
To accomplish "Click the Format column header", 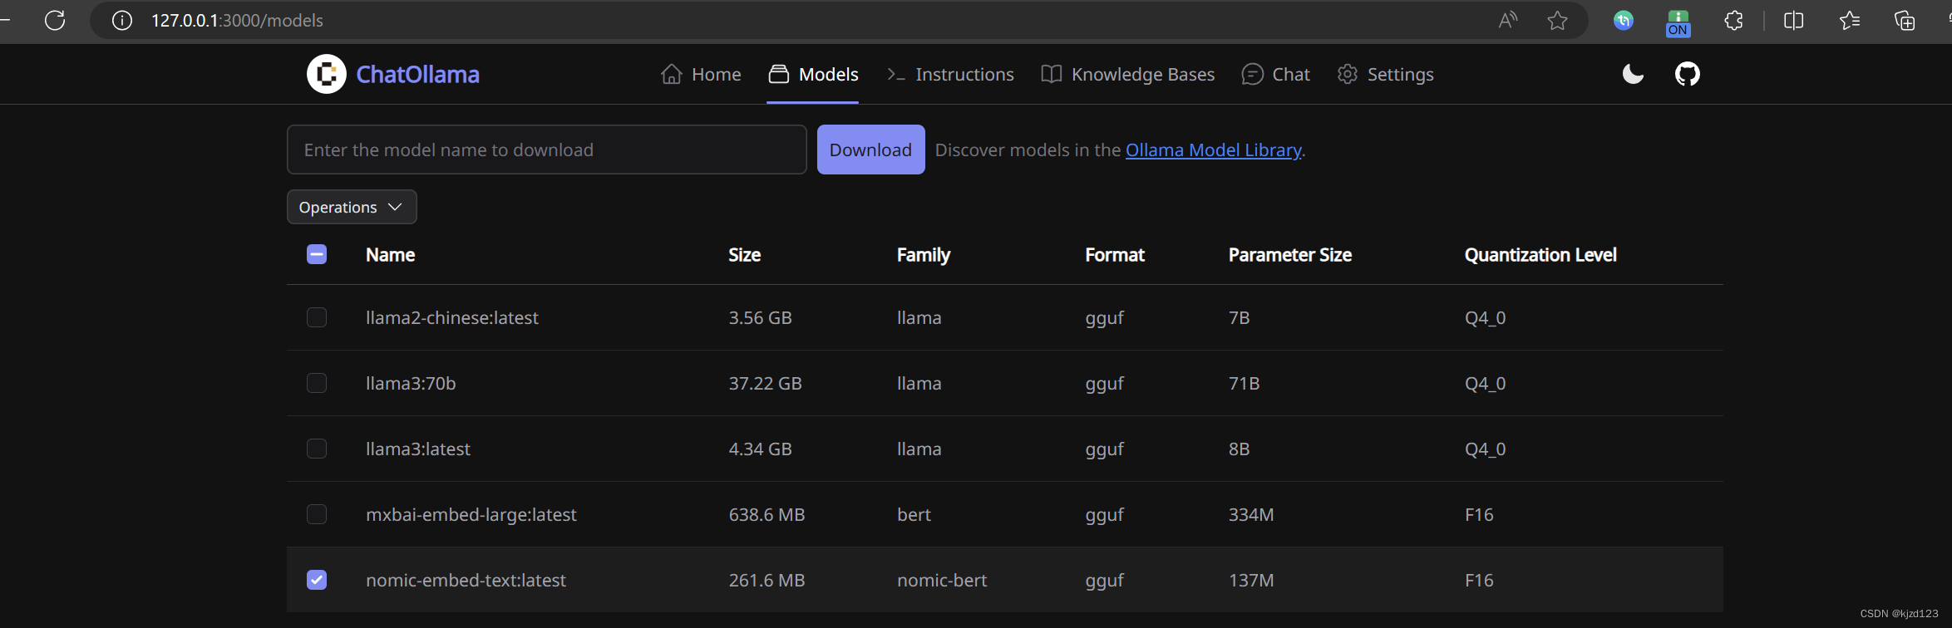I will tap(1115, 255).
